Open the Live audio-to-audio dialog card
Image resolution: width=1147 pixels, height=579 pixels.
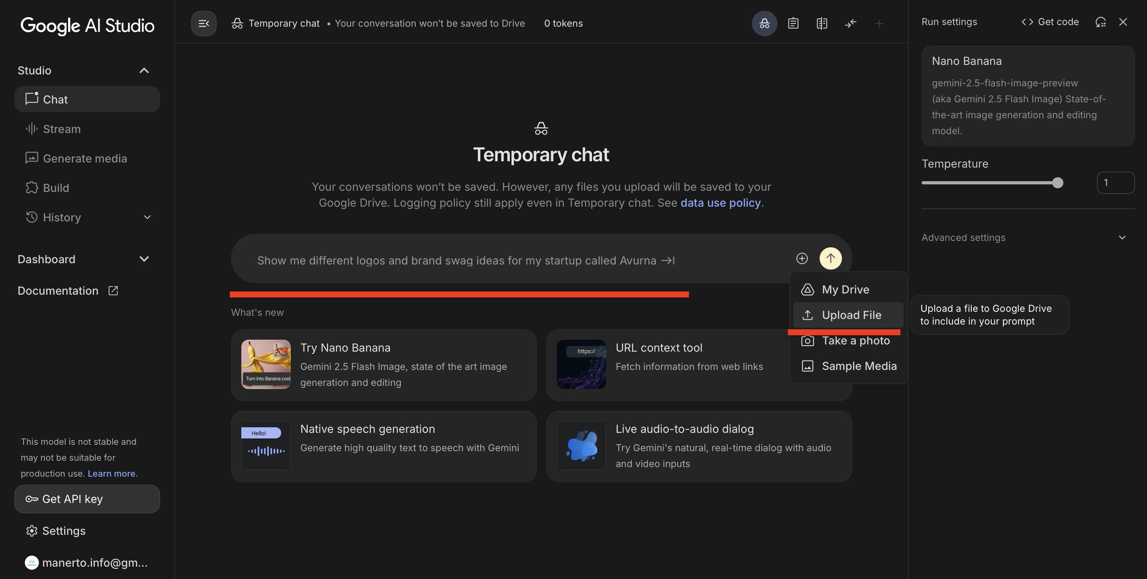click(699, 446)
